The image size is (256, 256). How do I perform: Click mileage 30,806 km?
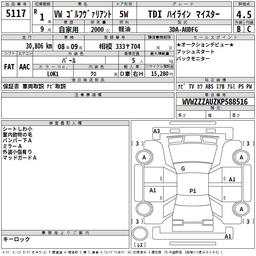tap(39, 46)
